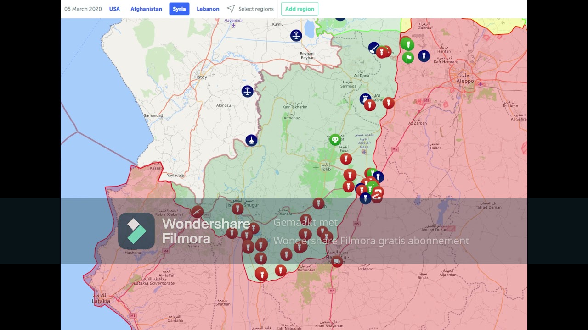Open the blue drone marker above Altınözü

coord(248,91)
